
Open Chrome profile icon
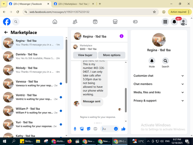click(164, 12)
